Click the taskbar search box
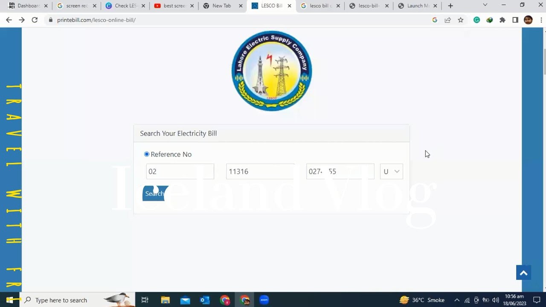This screenshot has width=546, height=307. click(x=77, y=300)
